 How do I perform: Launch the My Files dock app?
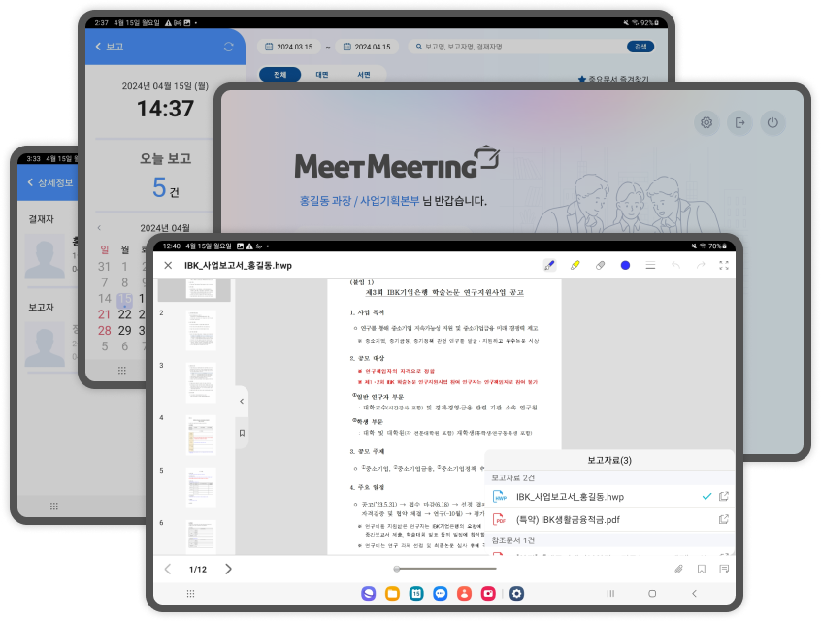coord(393,593)
